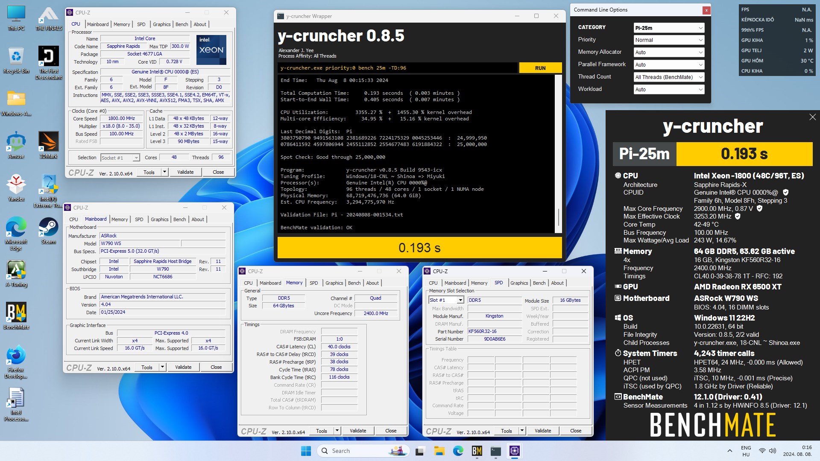The width and height of the screenshot is (820, 461).
Task: Switch to BenchMate taskbar icon
Action: (477, 451)
